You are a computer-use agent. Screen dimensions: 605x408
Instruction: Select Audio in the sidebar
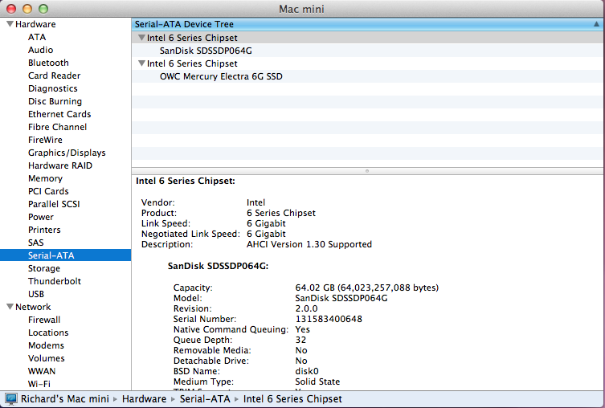pos(40,50)
